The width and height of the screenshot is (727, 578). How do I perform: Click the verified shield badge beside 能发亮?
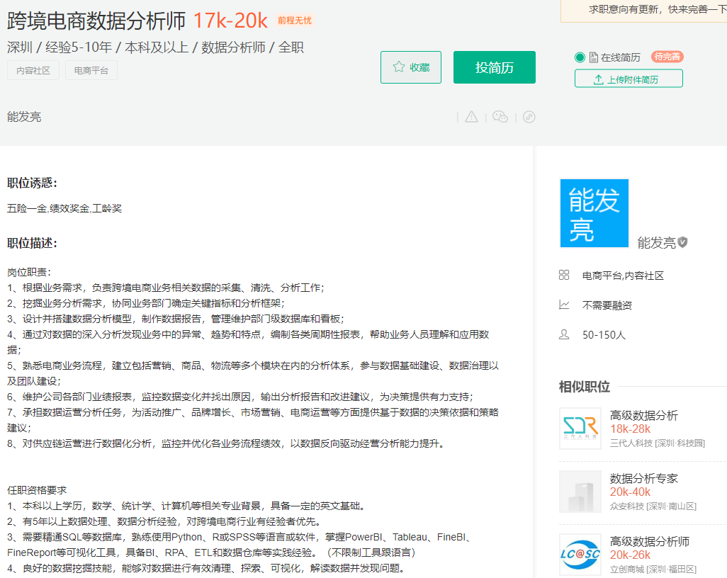(682, 242)
